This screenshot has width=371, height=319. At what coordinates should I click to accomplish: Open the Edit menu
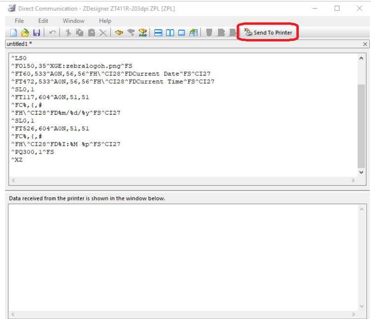(43, 21)
